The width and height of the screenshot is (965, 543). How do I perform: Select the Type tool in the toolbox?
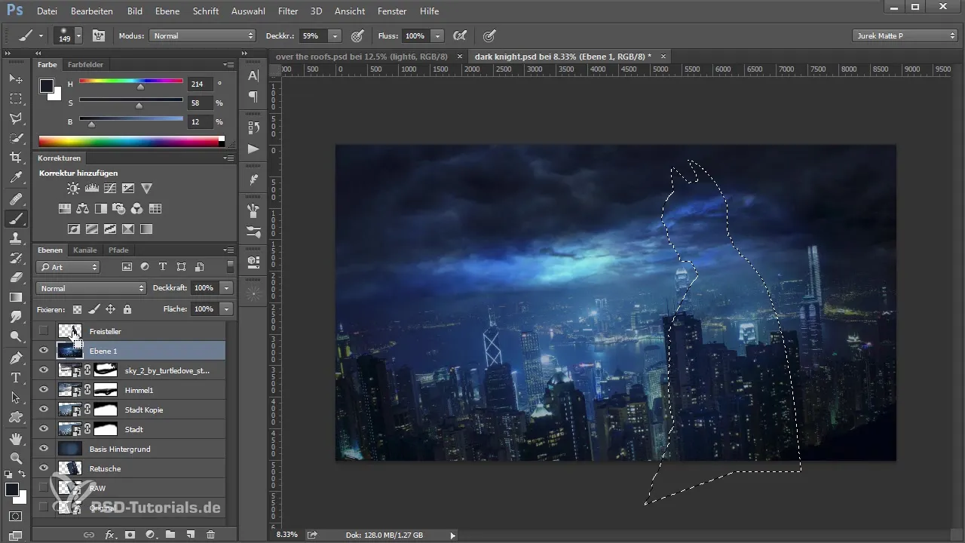pyautogui.click(x=15, y=377)
